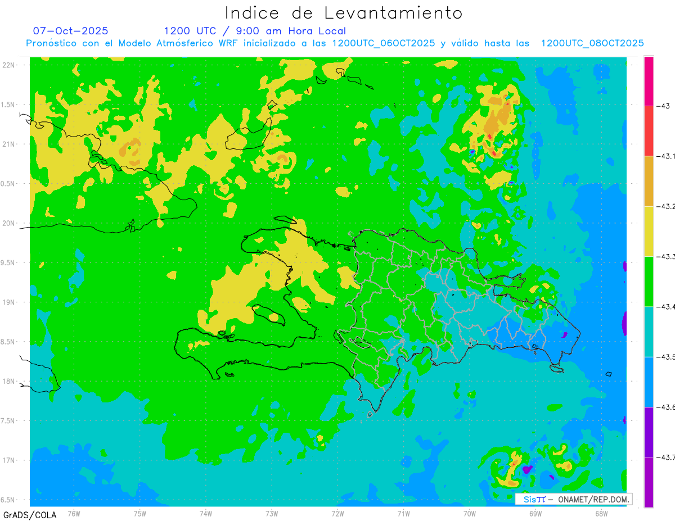Click the '8.5N' latitude label
This screenshot has height=521, width=675.
click(x=8, y=342)
